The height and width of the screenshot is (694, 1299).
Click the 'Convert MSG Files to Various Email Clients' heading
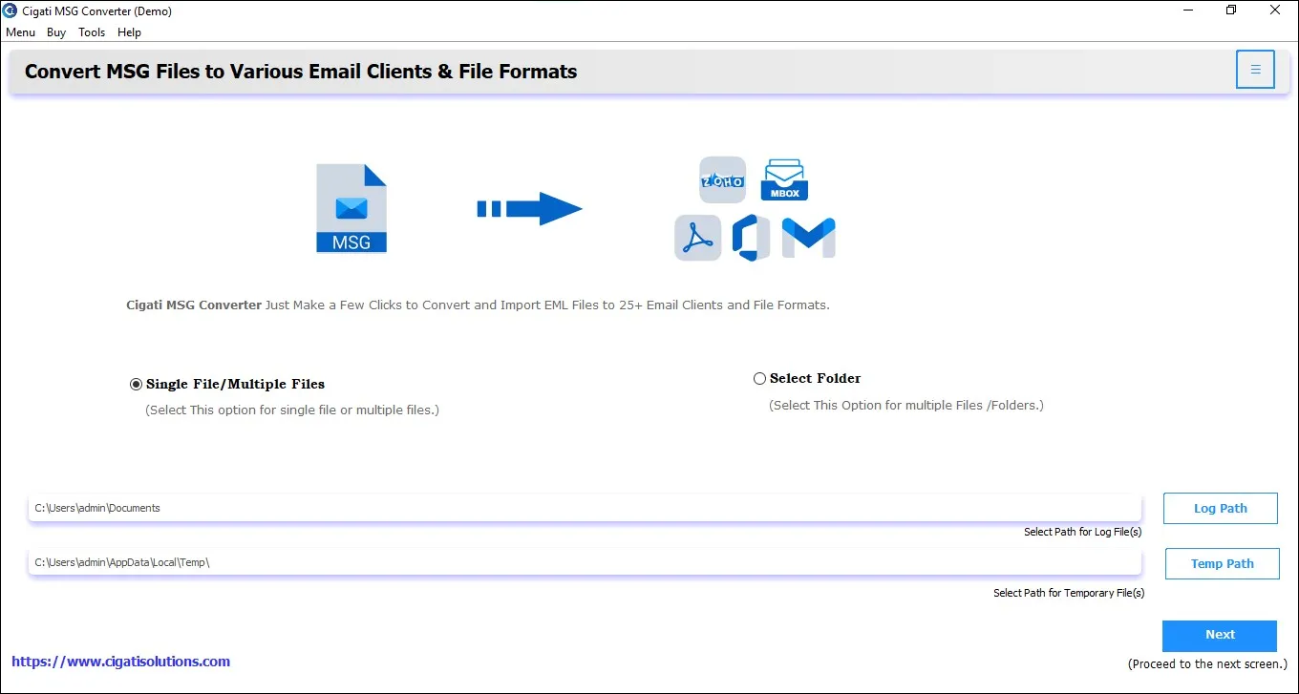tap(301, 72)
